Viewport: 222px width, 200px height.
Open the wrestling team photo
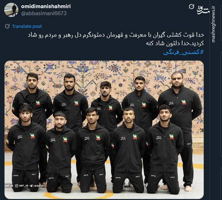[x=104, y=130]
